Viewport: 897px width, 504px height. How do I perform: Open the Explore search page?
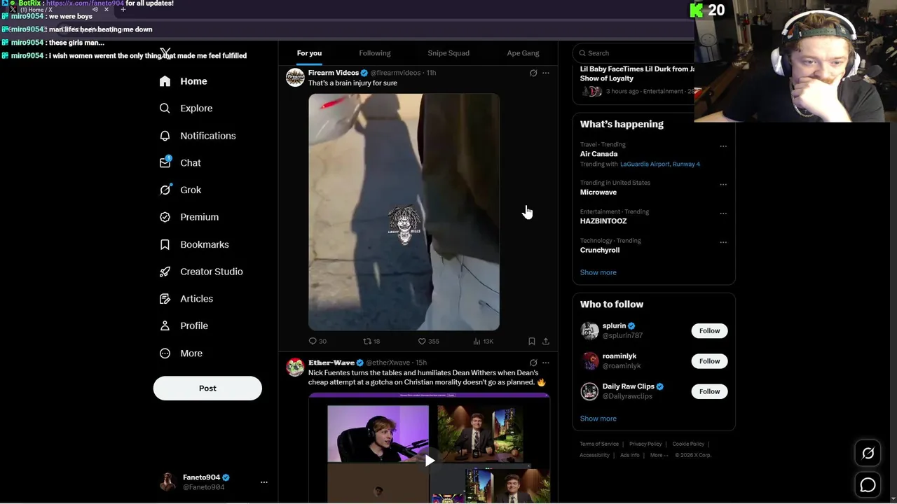click(186, 108)
